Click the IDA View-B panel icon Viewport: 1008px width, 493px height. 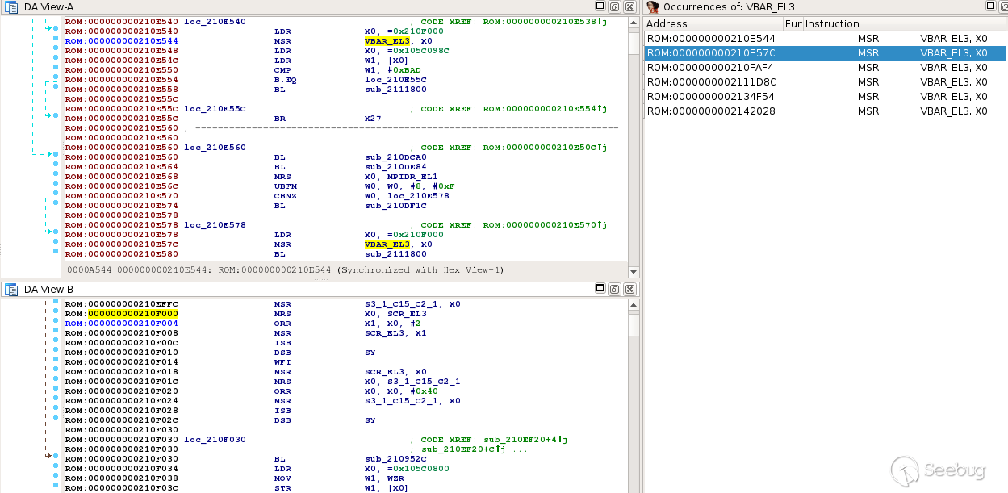(x=10, y=289)
